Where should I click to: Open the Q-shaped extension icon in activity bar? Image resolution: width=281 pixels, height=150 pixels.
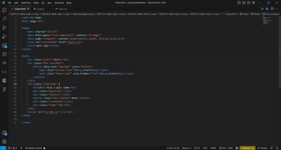pyautogui.click(x=4, y=80)
